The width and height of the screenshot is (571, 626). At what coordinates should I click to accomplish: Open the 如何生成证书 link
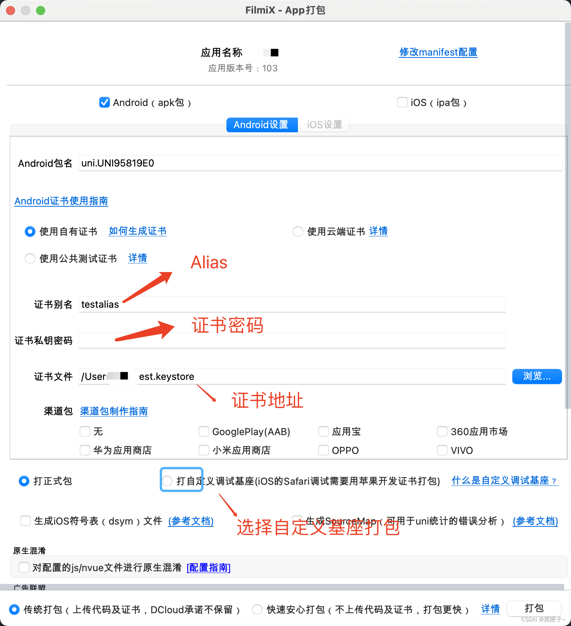(x=138, y=231)
